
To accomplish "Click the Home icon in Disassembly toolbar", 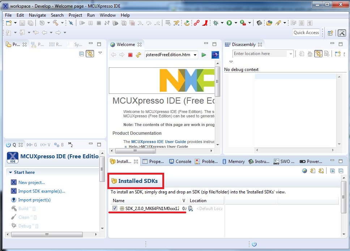I will pos(310,54).
